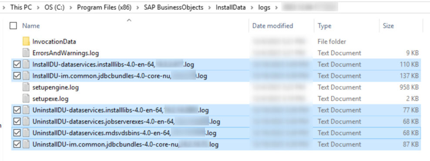
Task: Uncheck the UninstallDU-dataservices.installlibs checkbox
Action: [17, 110]
